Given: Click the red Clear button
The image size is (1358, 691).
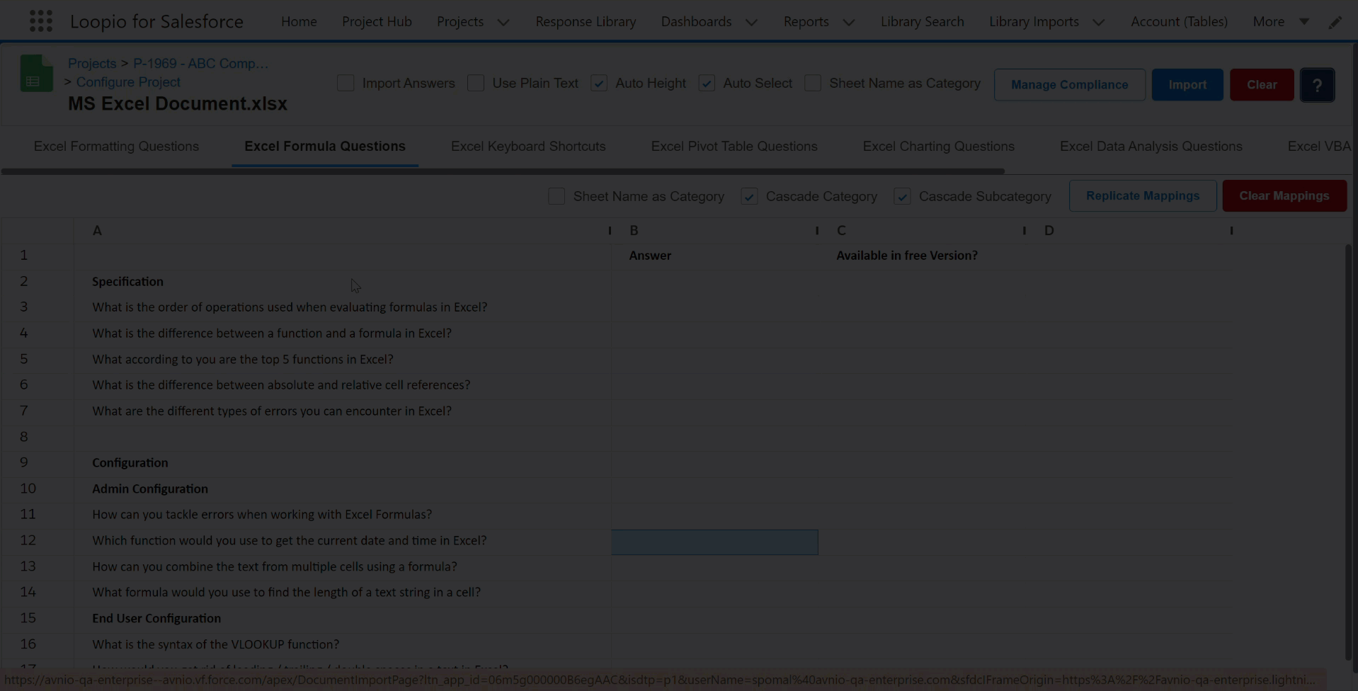Looking at the screenshot, I should point(1262,85).
